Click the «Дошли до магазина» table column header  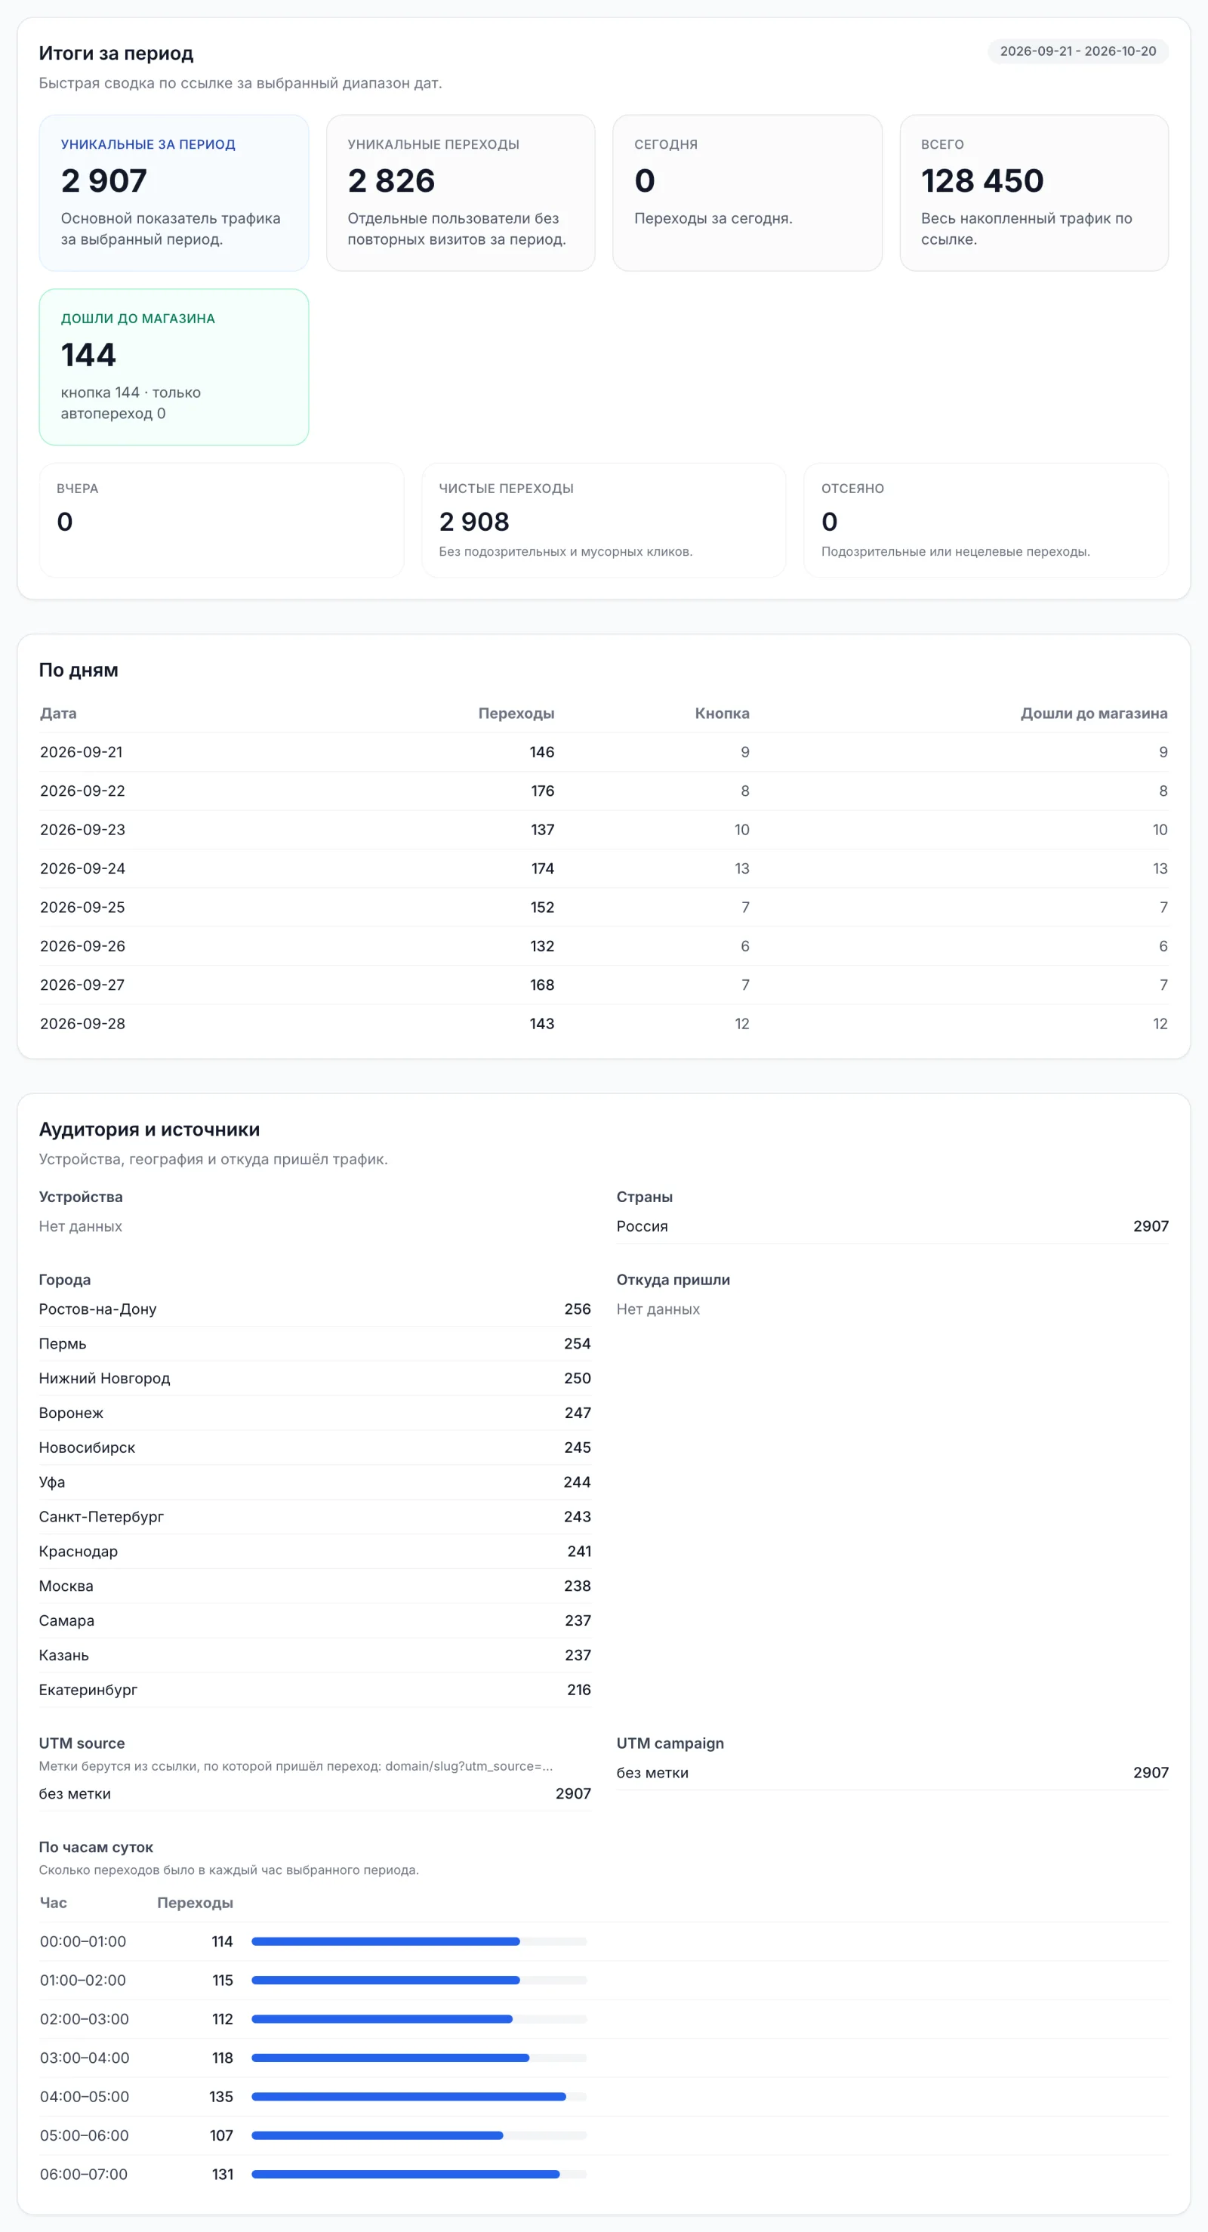point(1093,713)
